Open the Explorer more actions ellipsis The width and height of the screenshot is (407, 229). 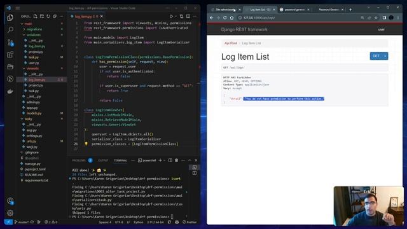(x=61, y=17)
